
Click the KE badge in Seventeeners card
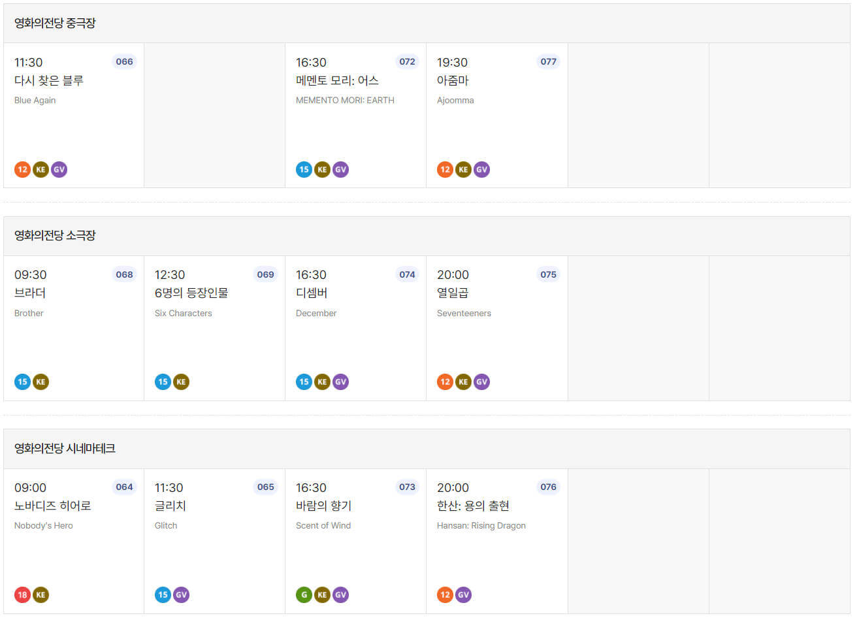pyautogui.click(x=463, y=382)
